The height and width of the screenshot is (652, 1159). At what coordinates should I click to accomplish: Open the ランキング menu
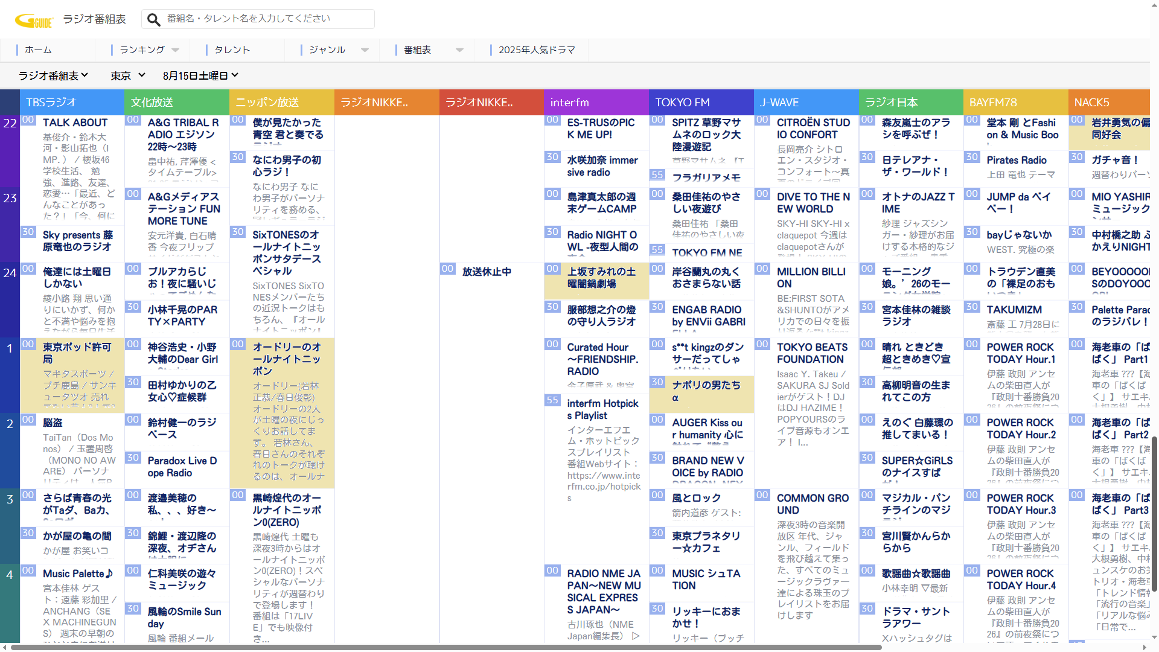click(142, 50)
